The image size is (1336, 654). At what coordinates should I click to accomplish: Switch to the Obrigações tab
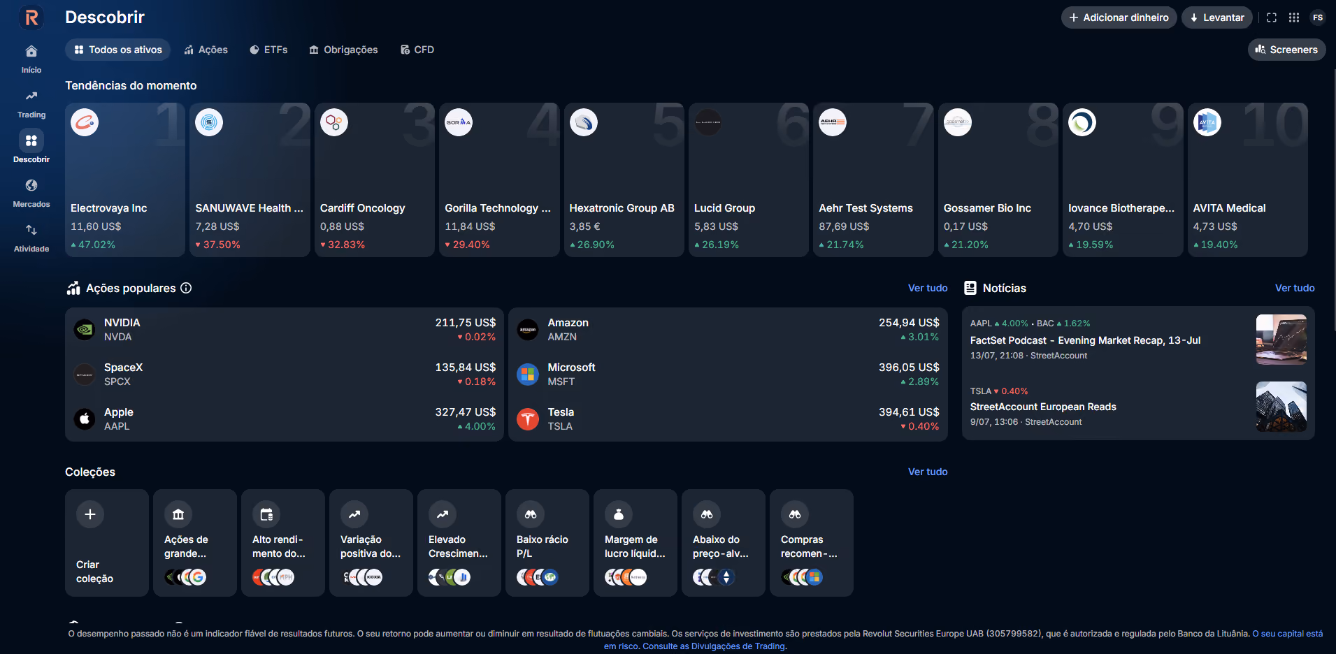(343, 50)
